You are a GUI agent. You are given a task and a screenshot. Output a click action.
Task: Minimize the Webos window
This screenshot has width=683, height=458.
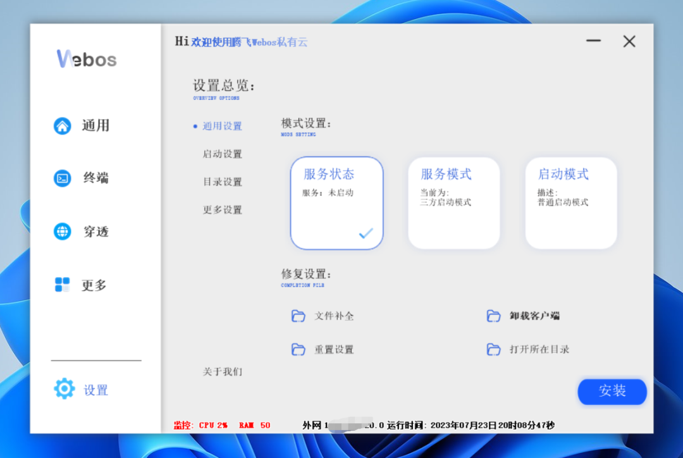[x=593, y=41]
